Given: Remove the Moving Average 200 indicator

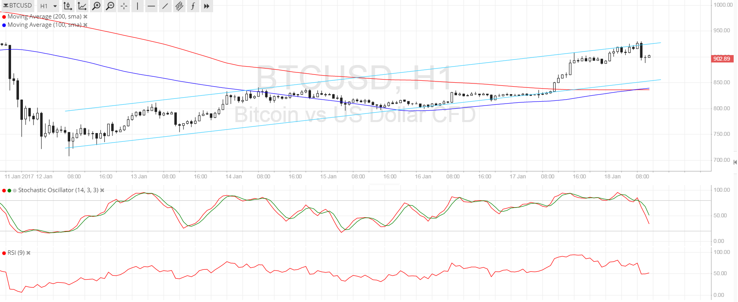Looking at the screenshot, I should point(85,17).
